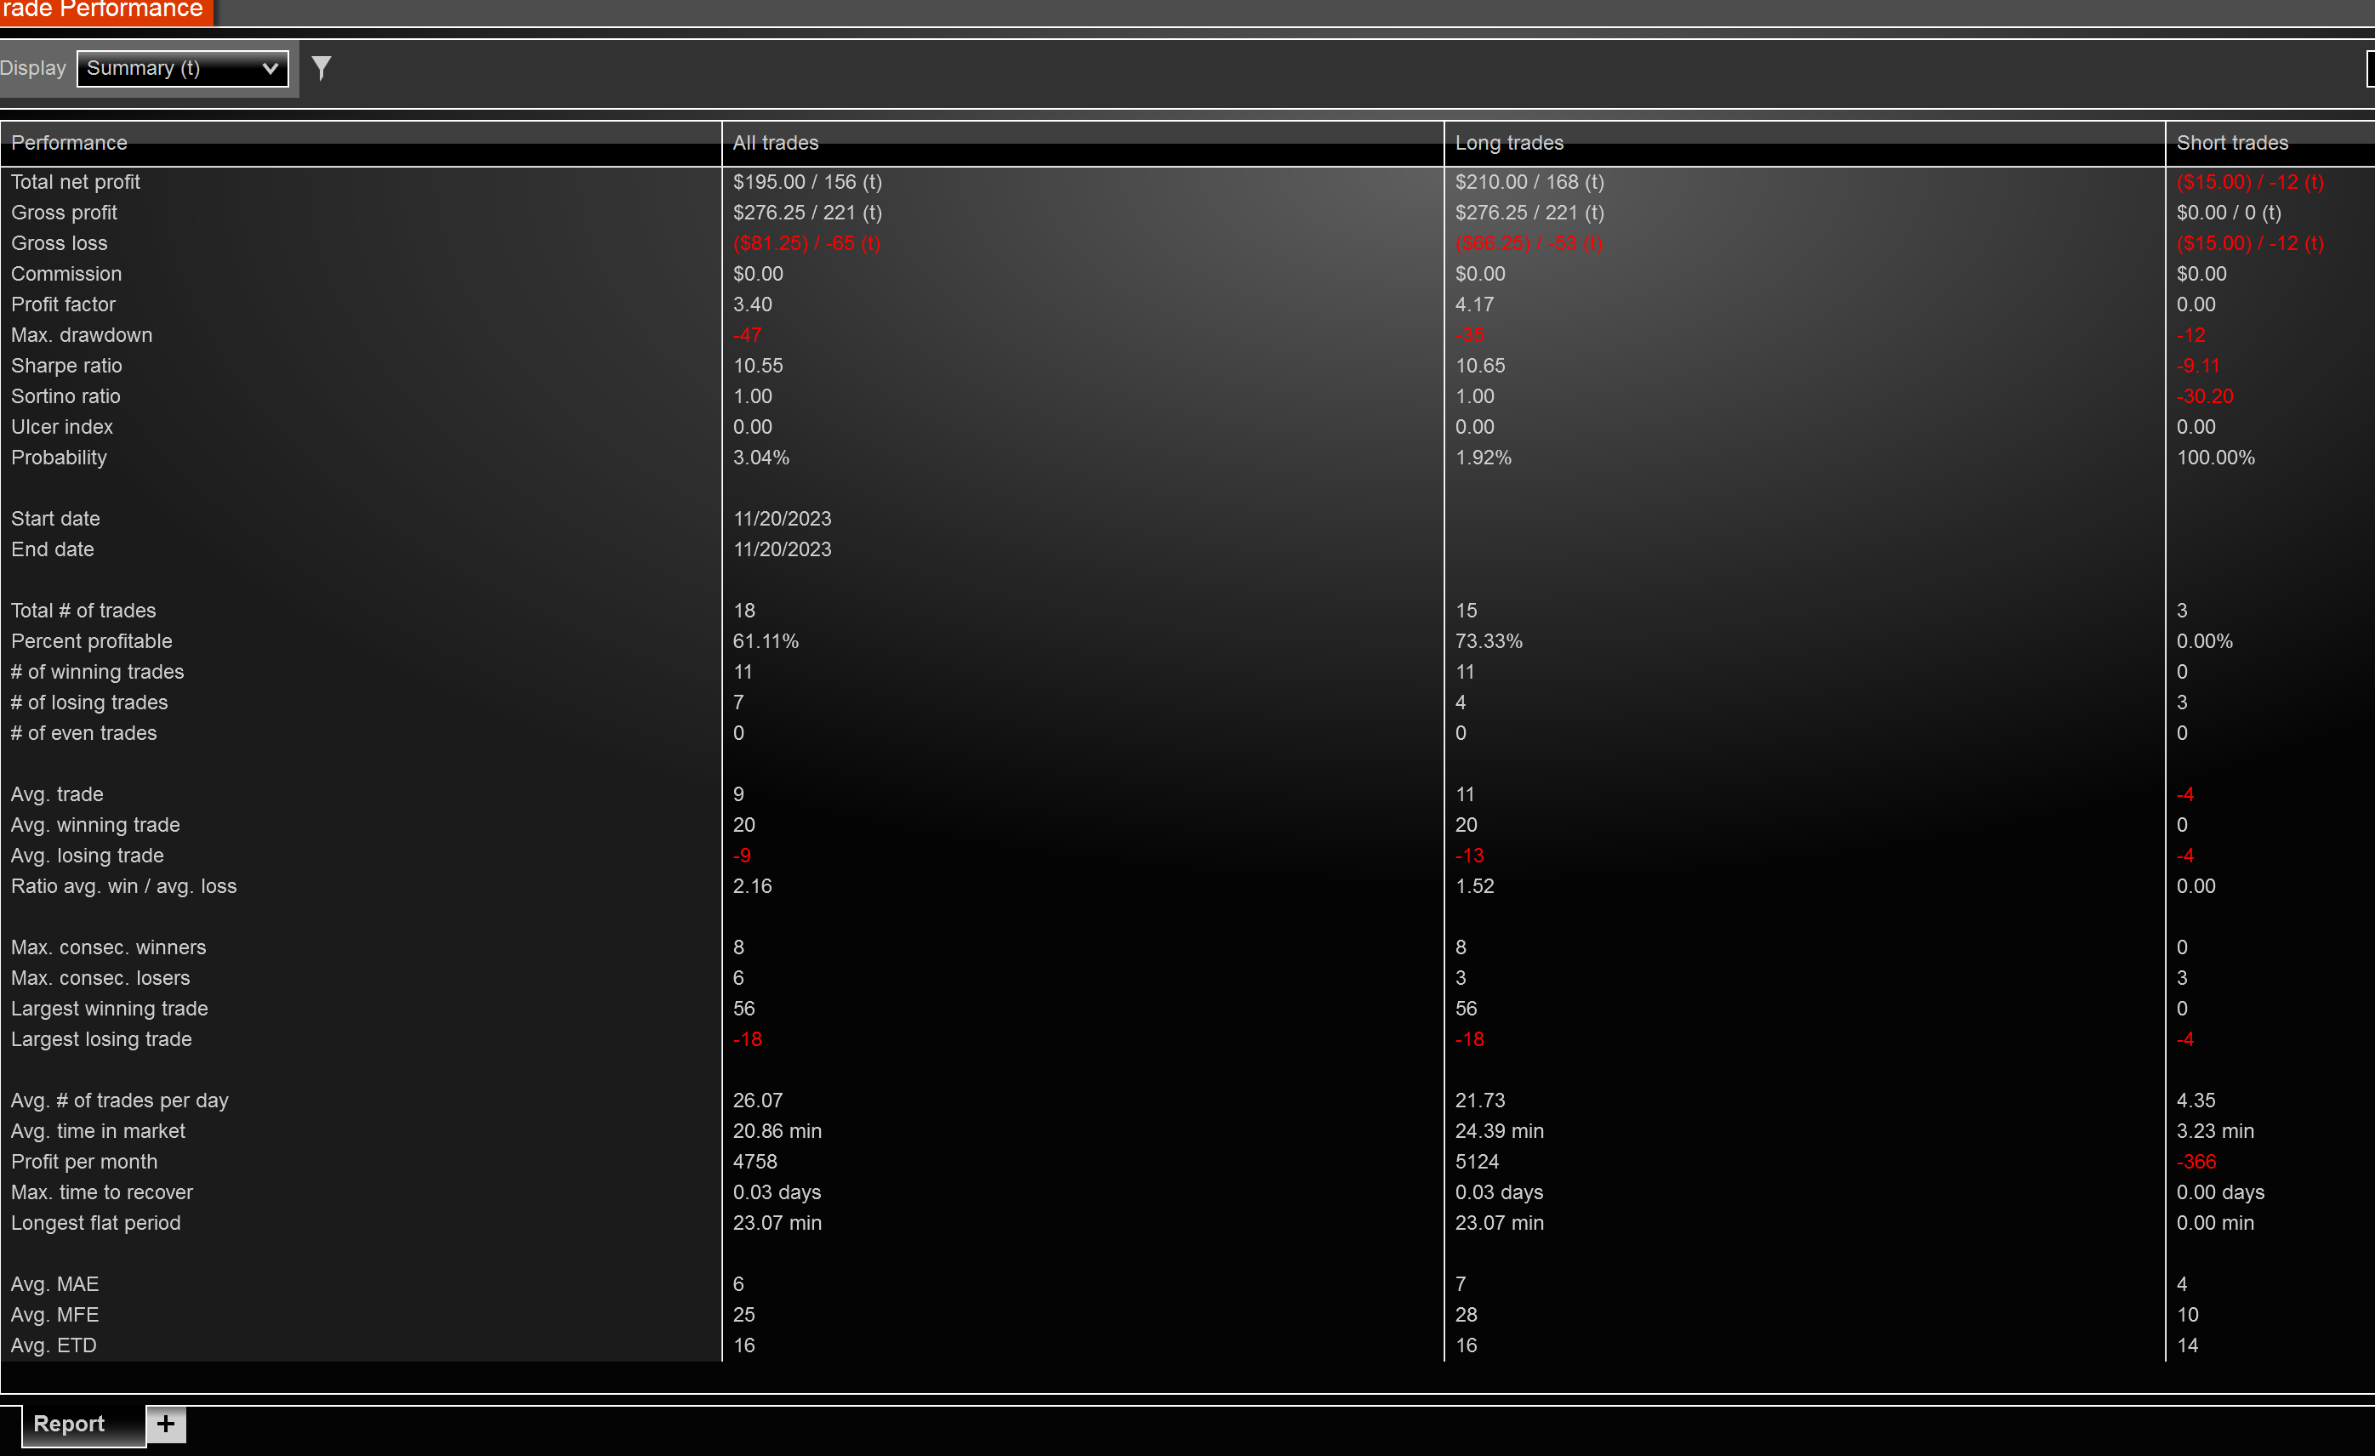Click the Start date value 11/20/2023
The width and height of the screenshot is (2375, 1456).
pyautogui.click(x=783, y=520)
